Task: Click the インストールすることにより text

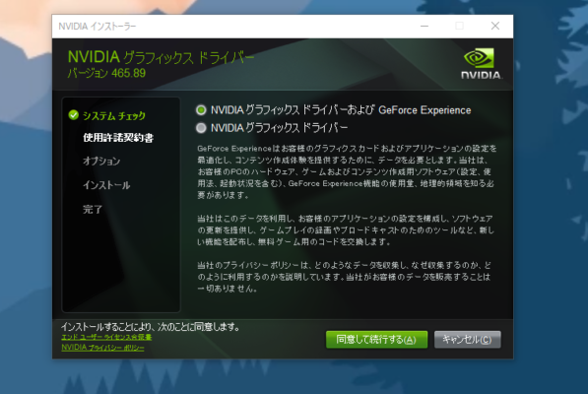Action: point(150,326)
